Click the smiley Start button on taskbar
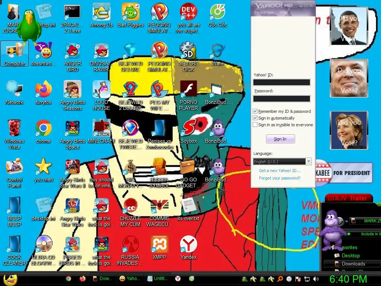381x286 pixels. [10, 279]
